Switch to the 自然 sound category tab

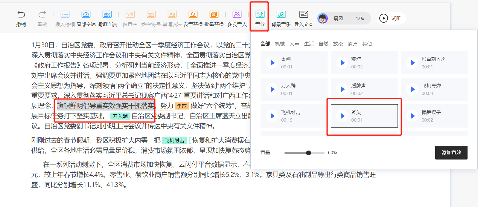pyautogui.click(x=323, y=44)
